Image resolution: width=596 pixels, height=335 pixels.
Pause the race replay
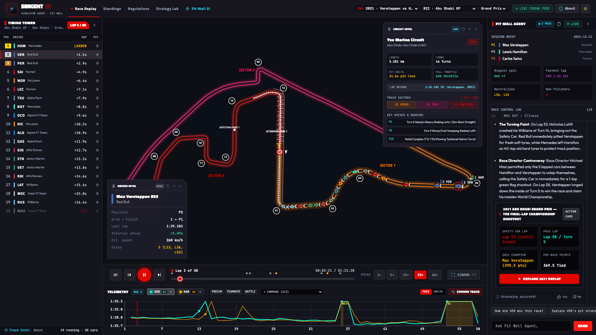click(144, 275)
